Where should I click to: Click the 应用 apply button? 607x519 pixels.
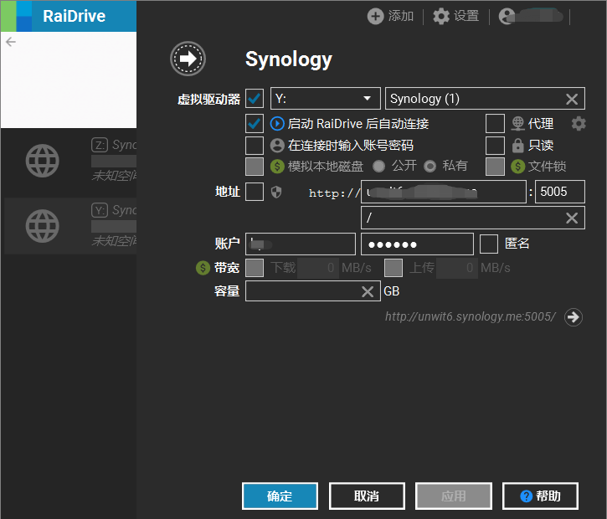tap(454, 496)
